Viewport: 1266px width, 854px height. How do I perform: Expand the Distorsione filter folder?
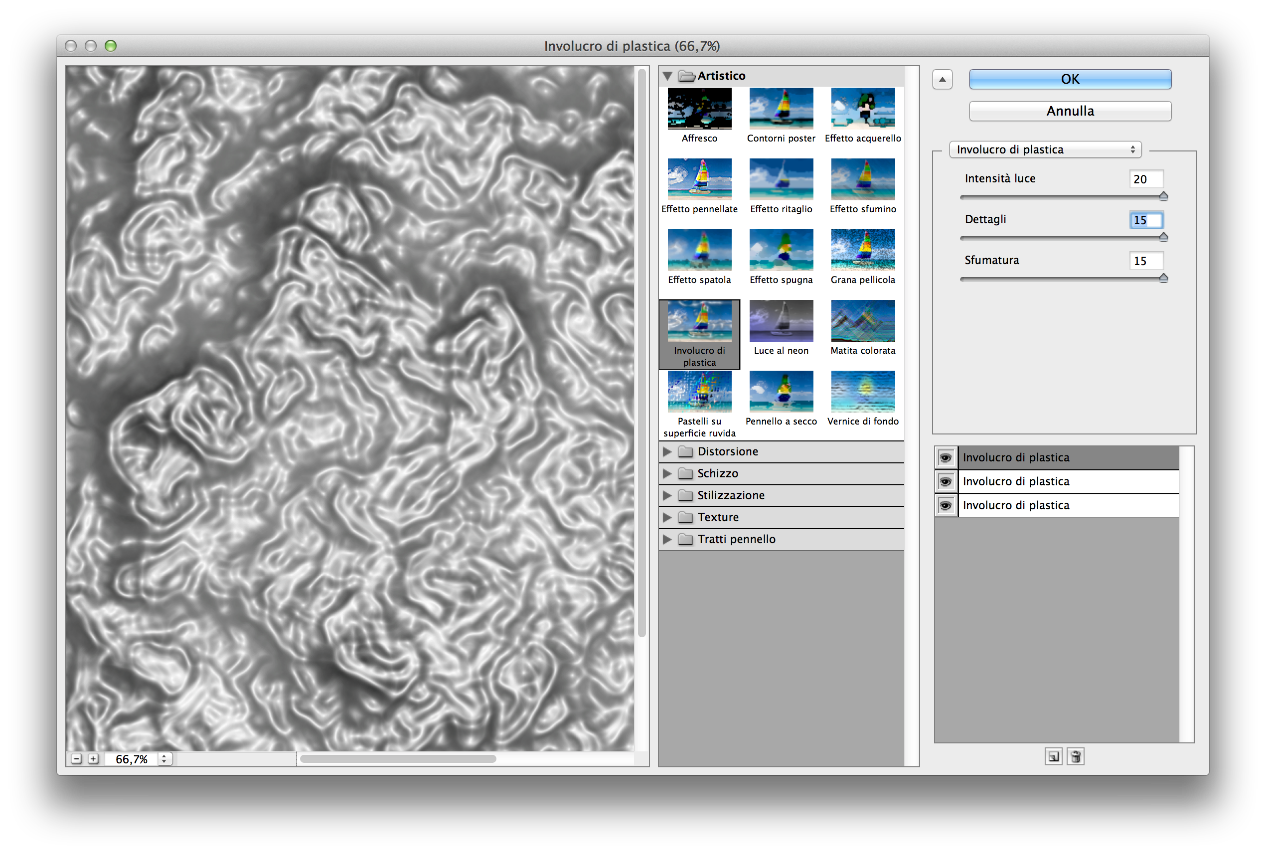(x=667, y=451)
